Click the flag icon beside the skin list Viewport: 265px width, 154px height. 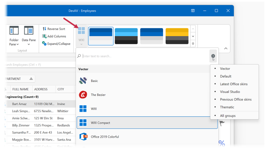click(222, 123)
